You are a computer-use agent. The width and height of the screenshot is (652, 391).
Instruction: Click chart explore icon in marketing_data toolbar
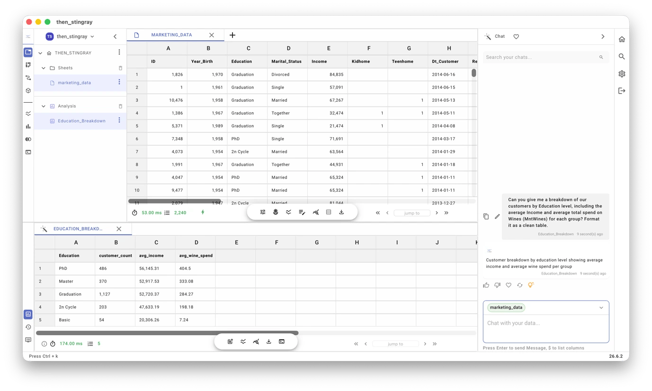pos(315,213)
